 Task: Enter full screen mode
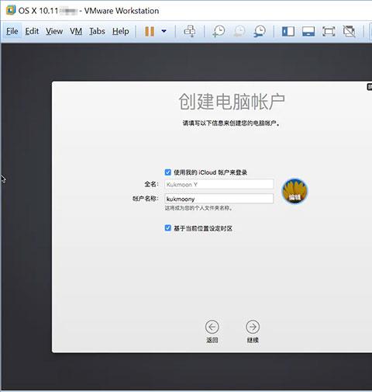click(x=329, y=31)
